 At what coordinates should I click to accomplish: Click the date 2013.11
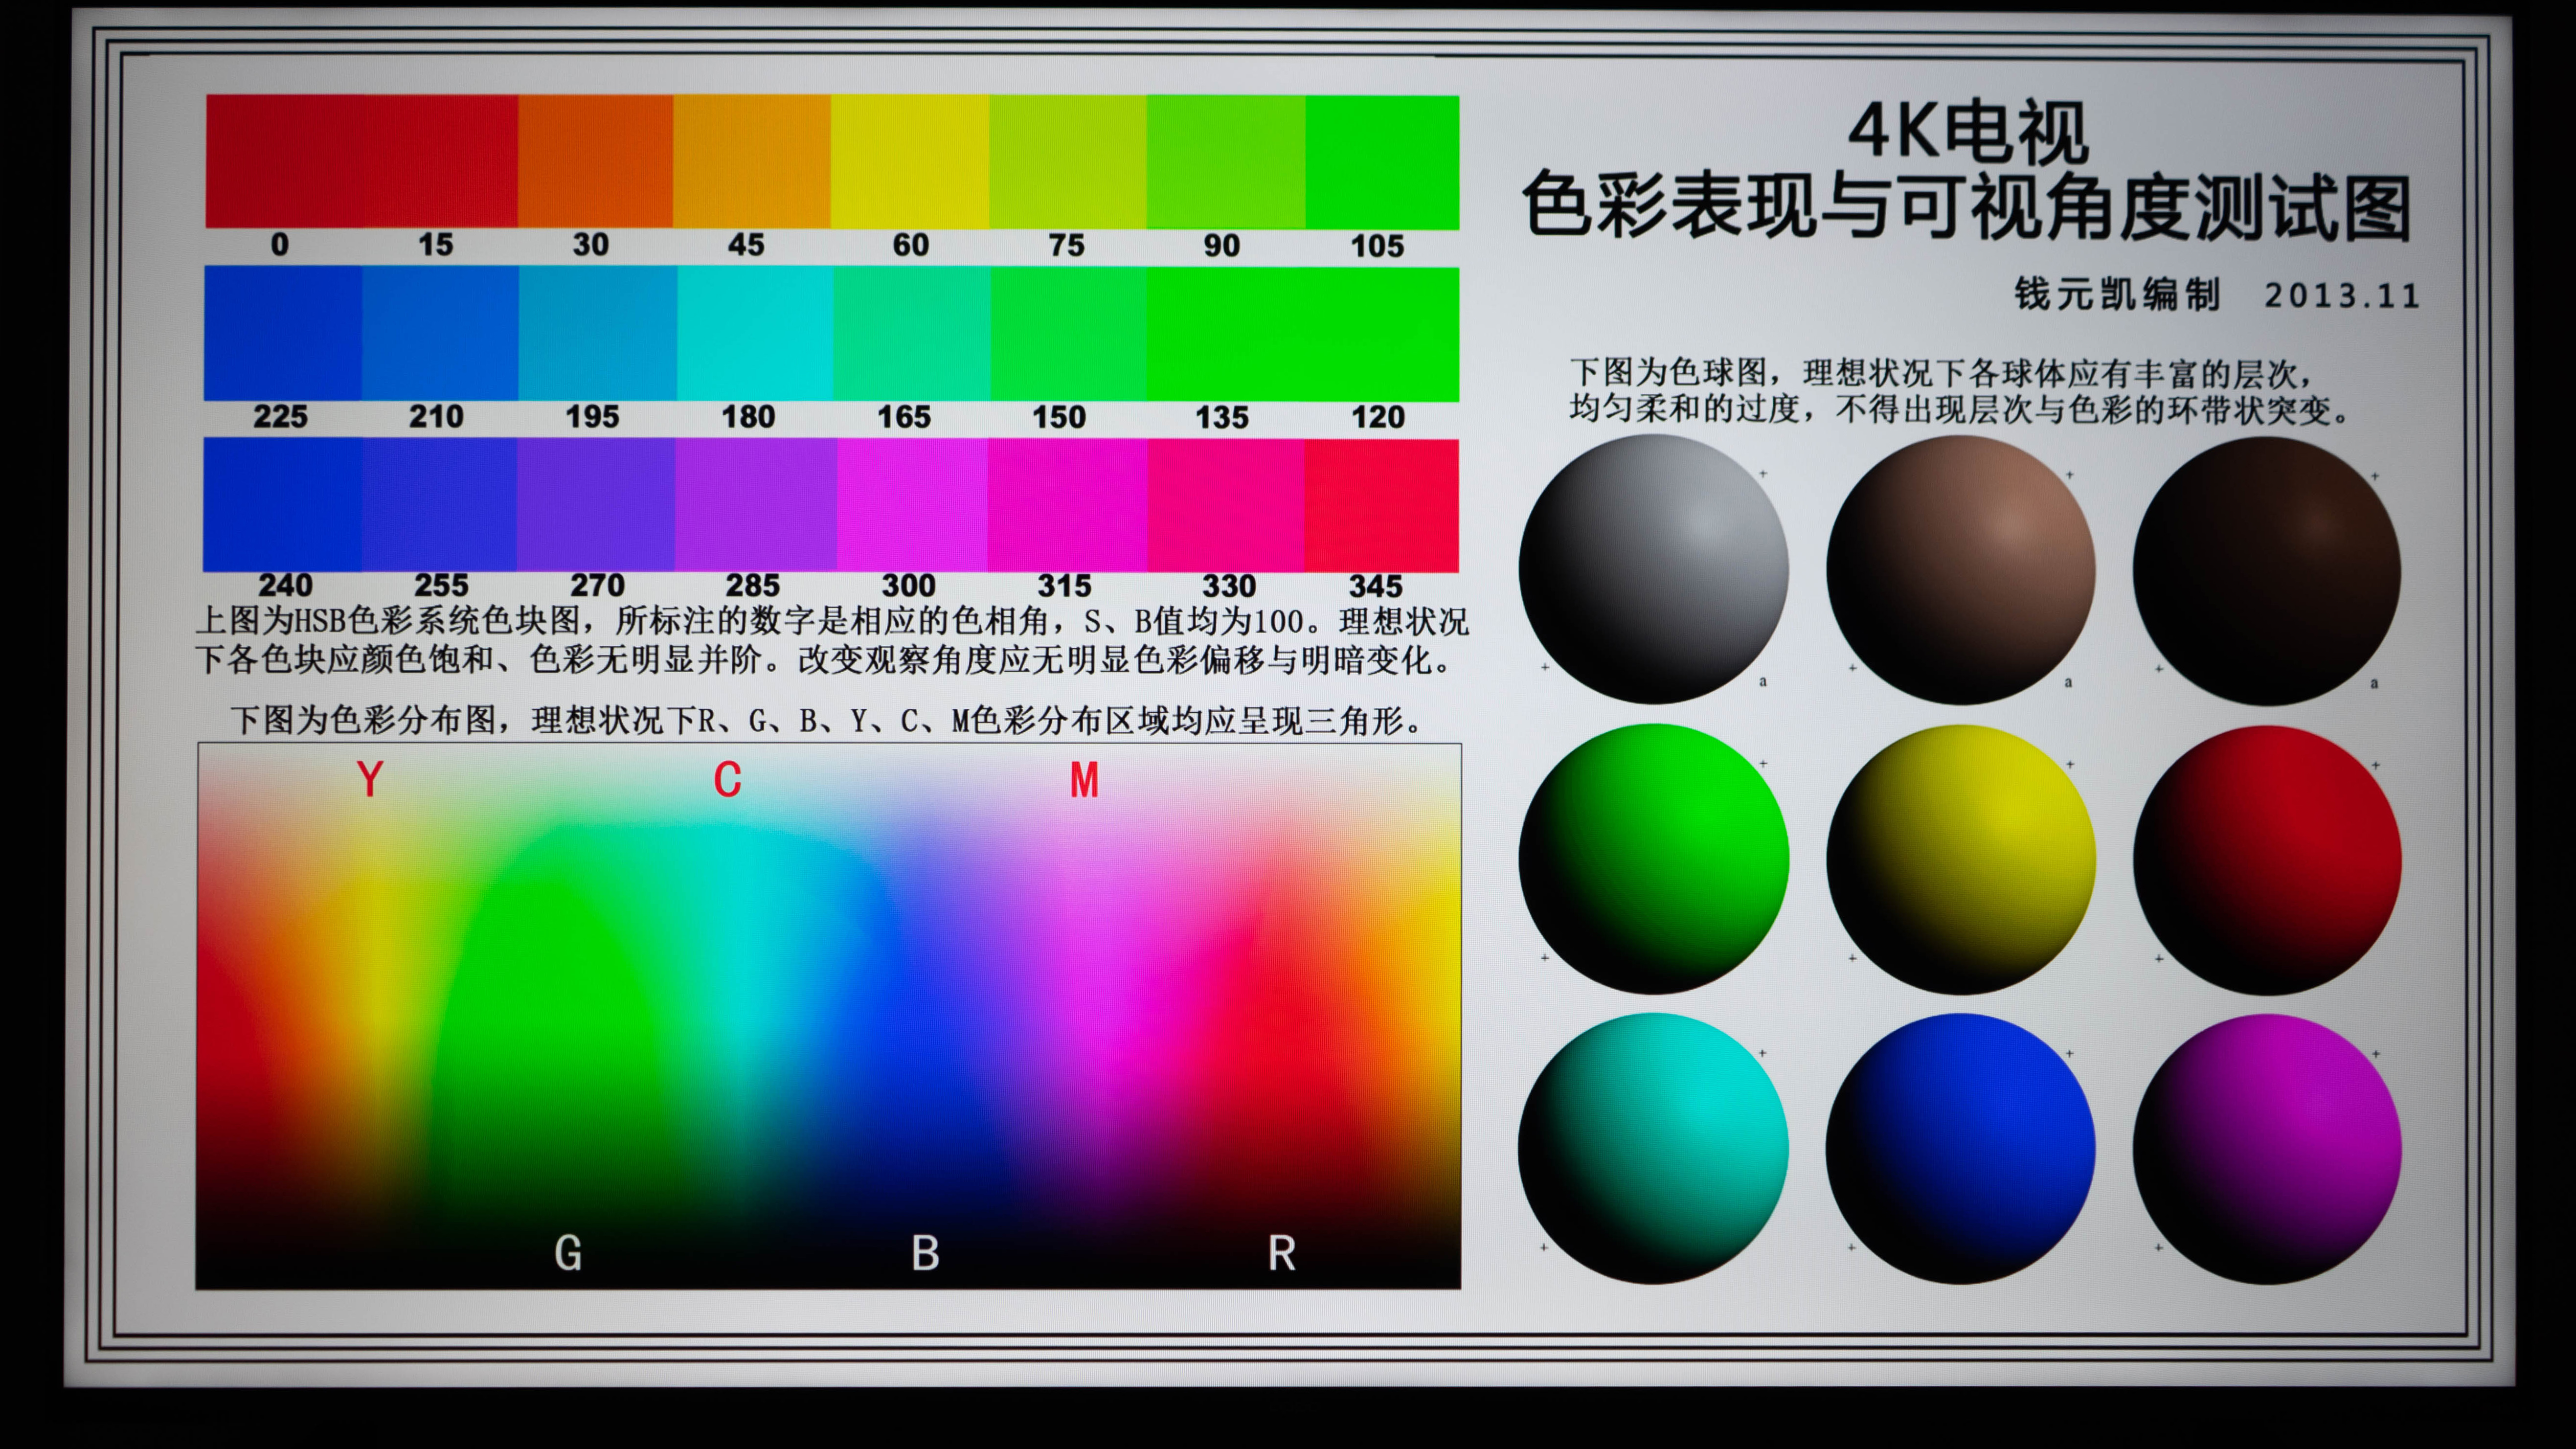click(2342, 296)
